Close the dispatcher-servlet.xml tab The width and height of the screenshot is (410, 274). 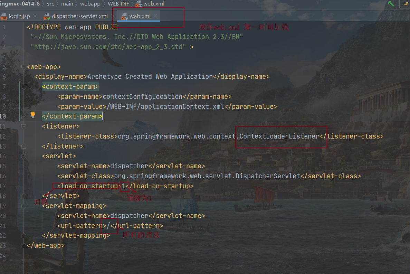[x=113, y=16]
